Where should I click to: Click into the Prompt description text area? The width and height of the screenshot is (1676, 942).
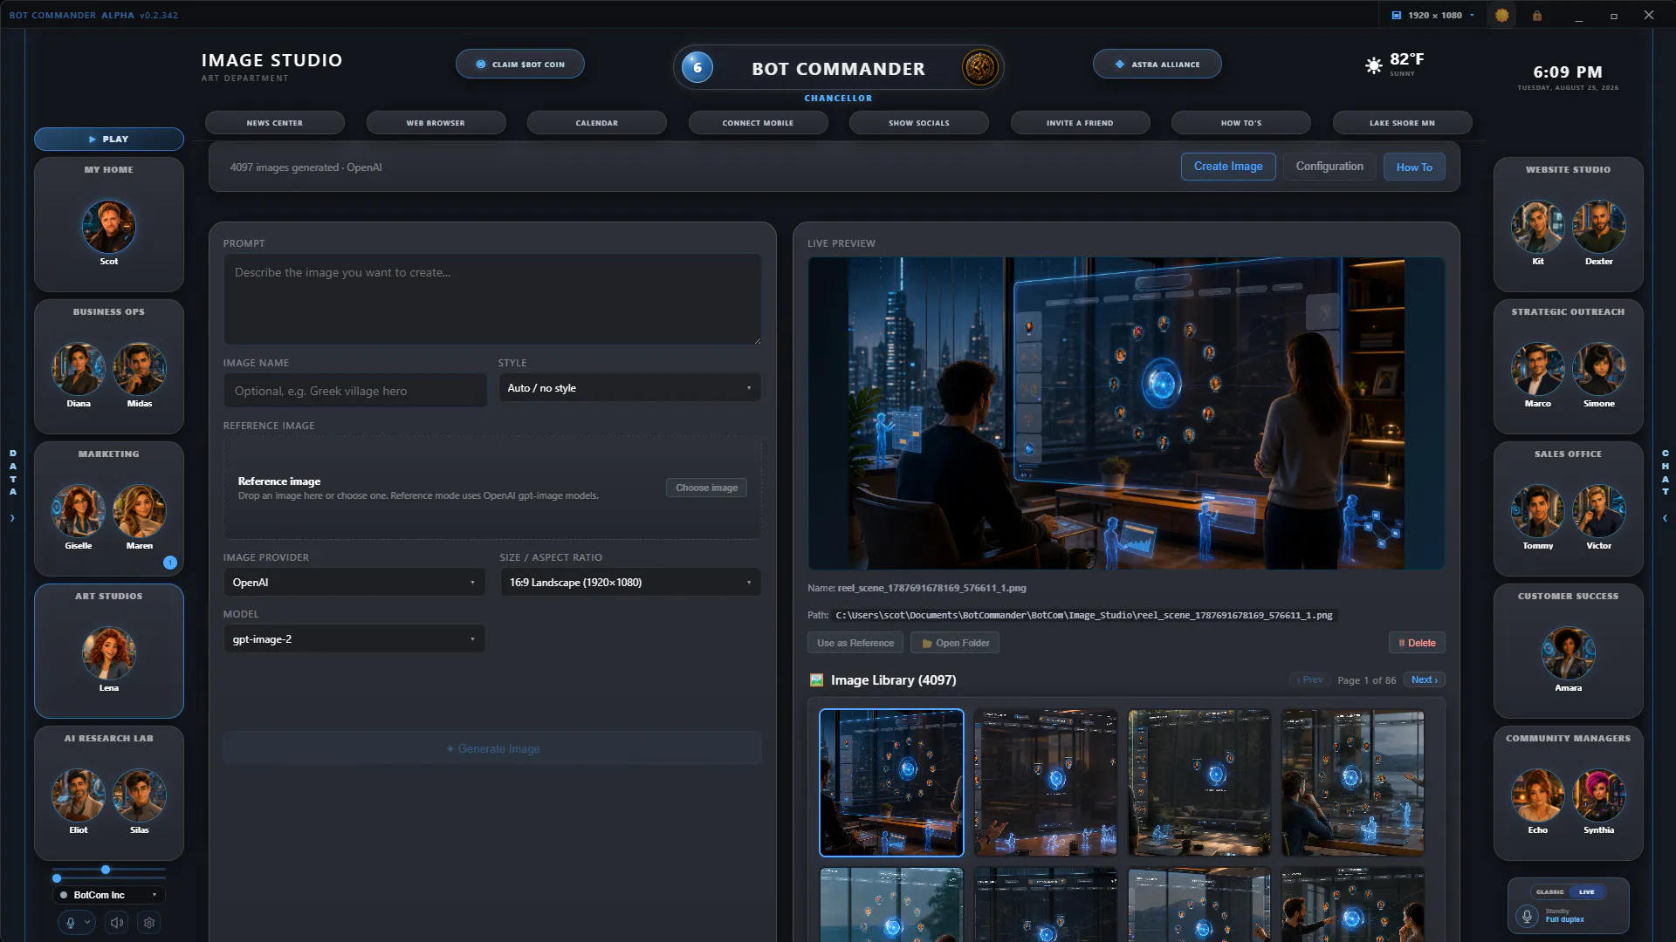(x=492, y=299)
